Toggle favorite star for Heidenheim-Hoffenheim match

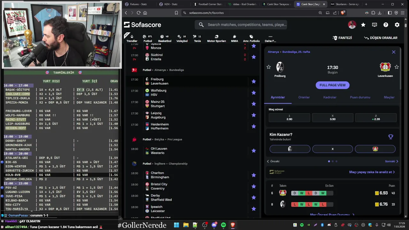(x=254, y=126)
